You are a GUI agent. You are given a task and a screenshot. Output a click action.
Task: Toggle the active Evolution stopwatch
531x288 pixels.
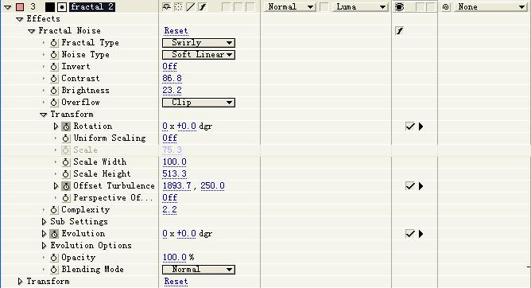pyautogui.click(x=54, y=234)
